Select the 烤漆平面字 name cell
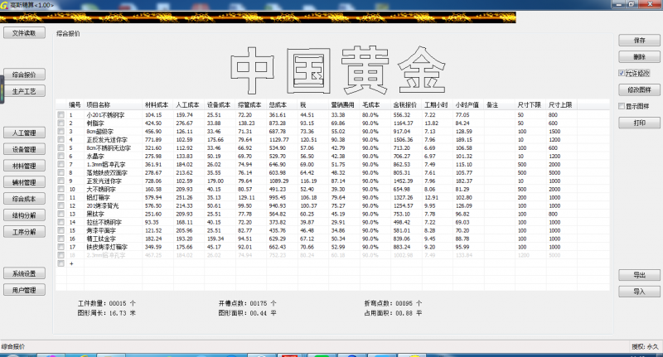 tap(101, 230)
